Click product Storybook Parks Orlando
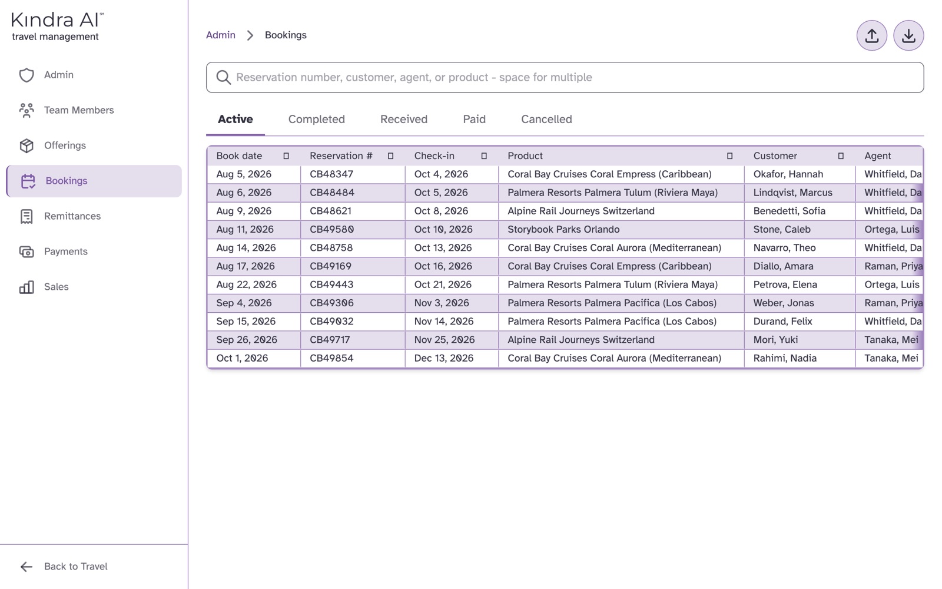Image resolution: width=942 pixels, height=589 pixels. click(563, 230)
